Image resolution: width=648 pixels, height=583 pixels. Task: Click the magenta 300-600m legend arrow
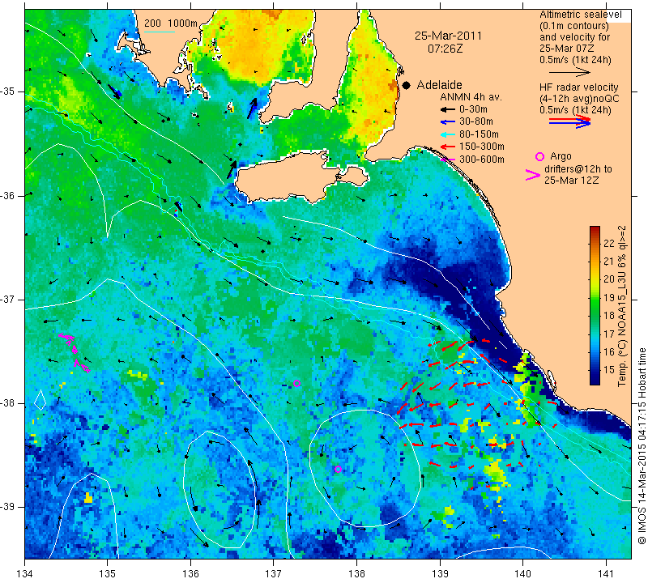[447, 159]
